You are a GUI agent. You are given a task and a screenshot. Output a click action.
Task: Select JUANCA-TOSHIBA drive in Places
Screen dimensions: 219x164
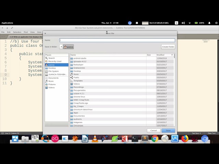point(57,74)
